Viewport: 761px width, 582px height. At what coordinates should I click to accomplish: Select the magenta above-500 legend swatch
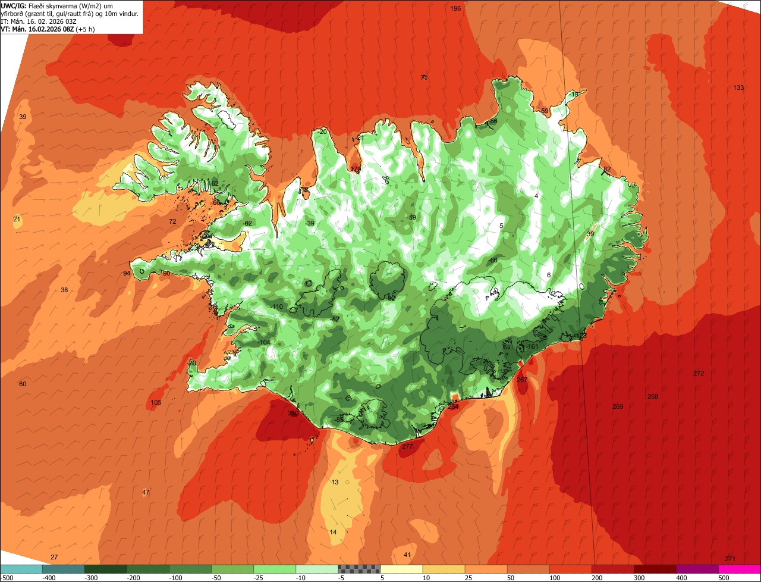coord(739,569)
